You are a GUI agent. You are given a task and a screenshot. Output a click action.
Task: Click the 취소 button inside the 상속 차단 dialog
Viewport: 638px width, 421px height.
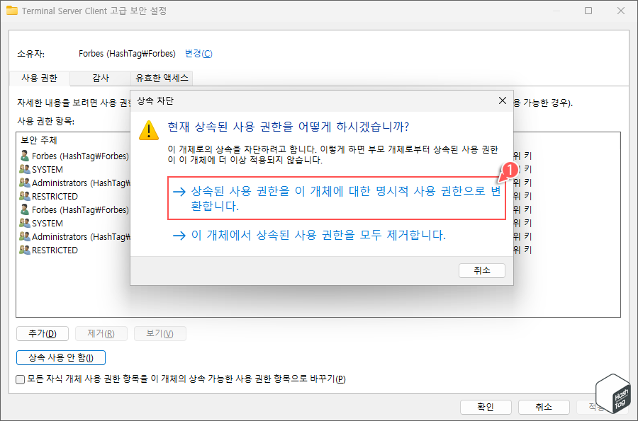pyautogui.click(x=481, y=270)
